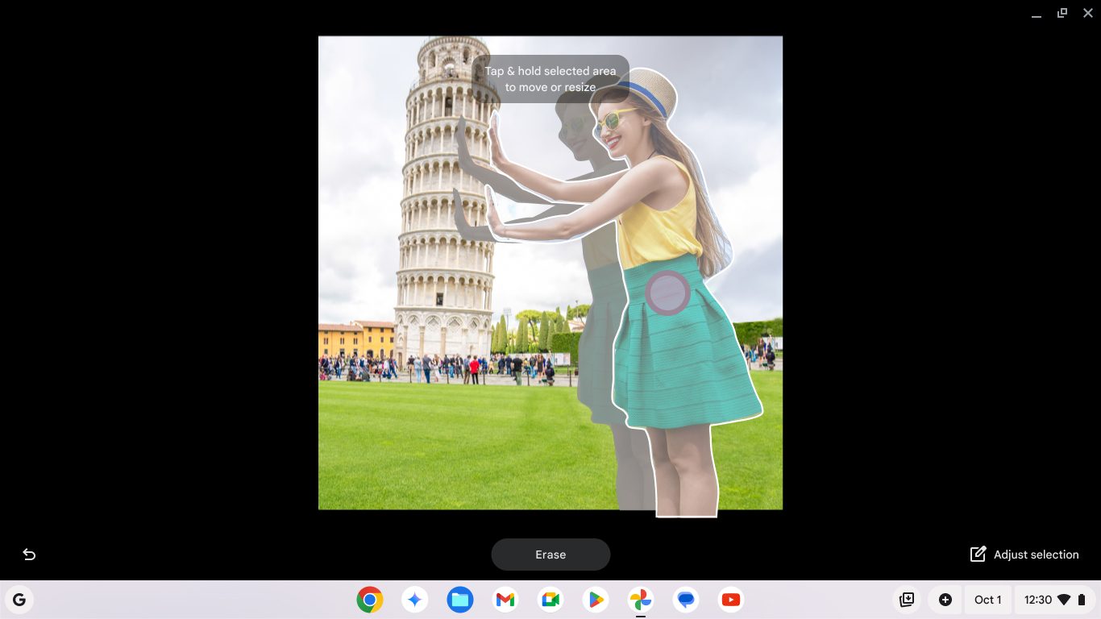Open the Messages app
1101x619 pixels.
coord(686,600)
